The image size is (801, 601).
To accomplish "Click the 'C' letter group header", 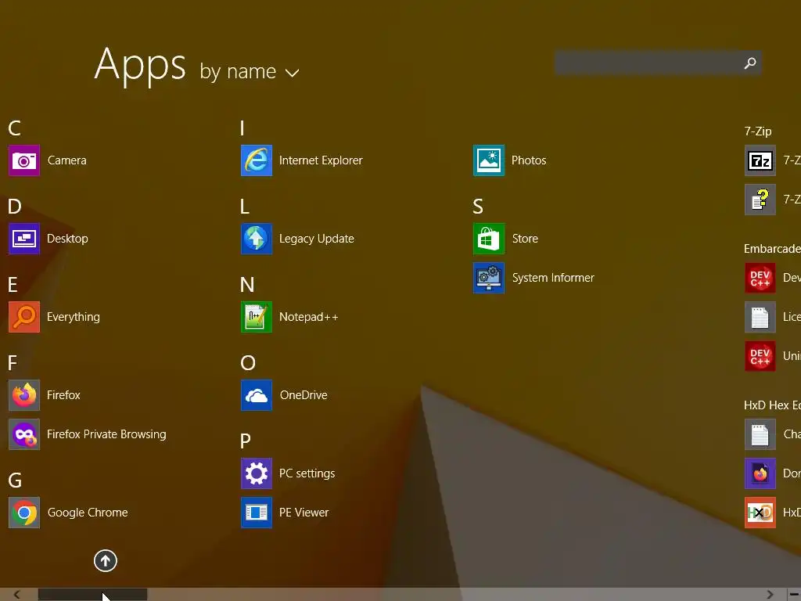I will click(14, 128).
